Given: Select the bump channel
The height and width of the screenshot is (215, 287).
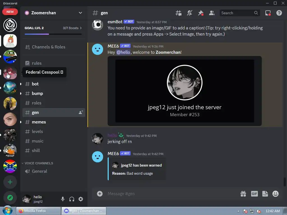Looking at the screenshot, I should coord(54,94).
